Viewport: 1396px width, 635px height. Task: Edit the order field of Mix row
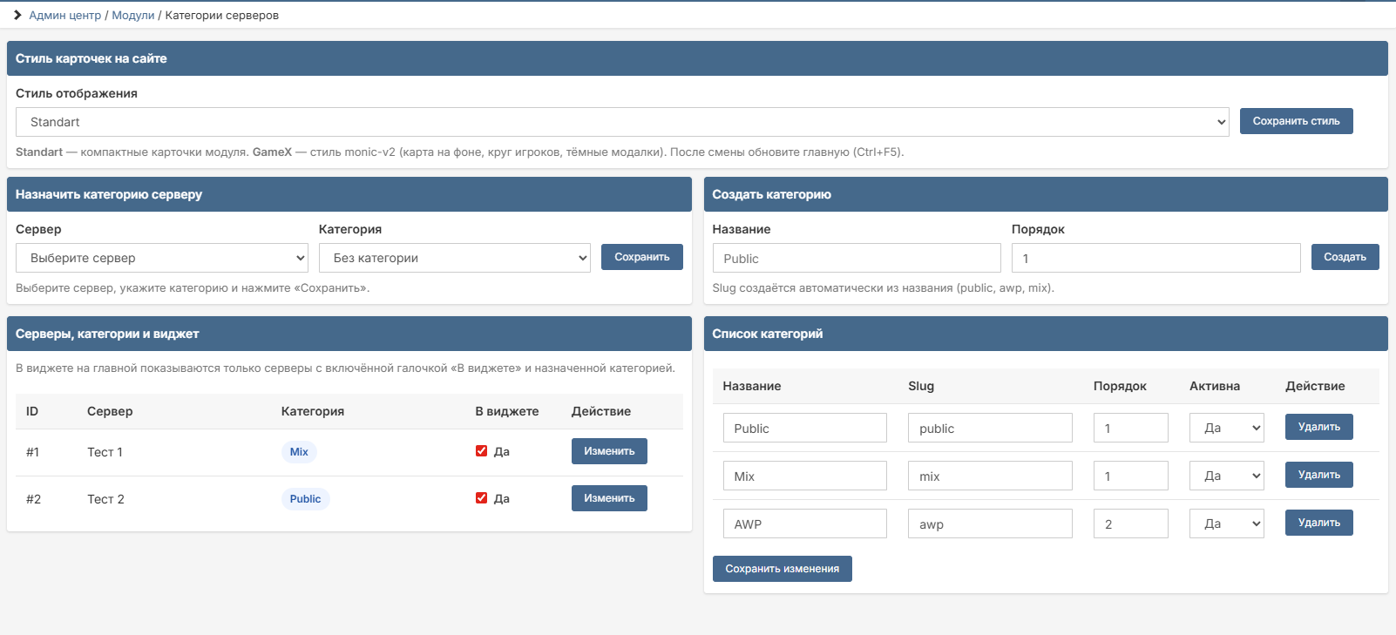tap(1131, 476)
